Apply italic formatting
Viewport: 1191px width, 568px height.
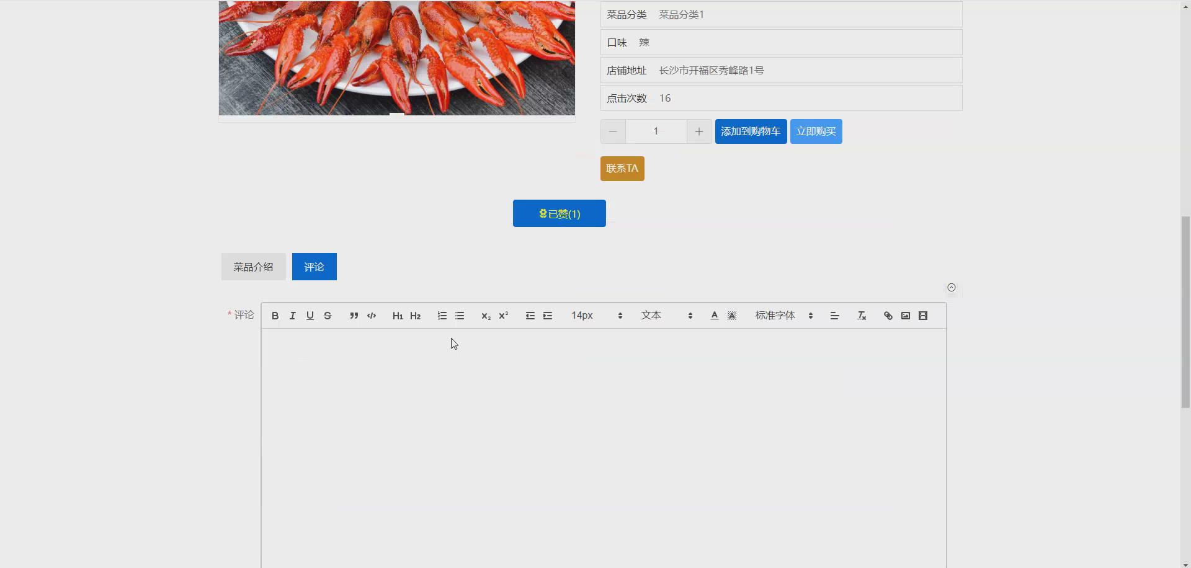[x=292, y=316]
